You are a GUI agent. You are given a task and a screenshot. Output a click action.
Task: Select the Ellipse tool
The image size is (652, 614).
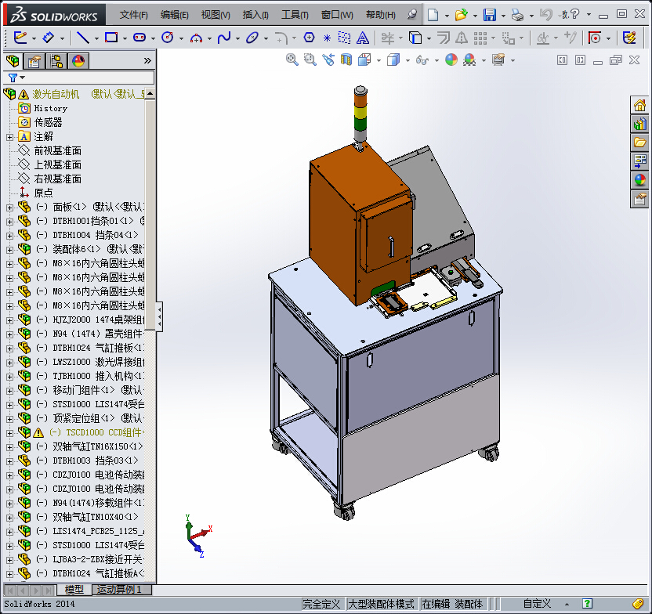[x=252, y=38]
